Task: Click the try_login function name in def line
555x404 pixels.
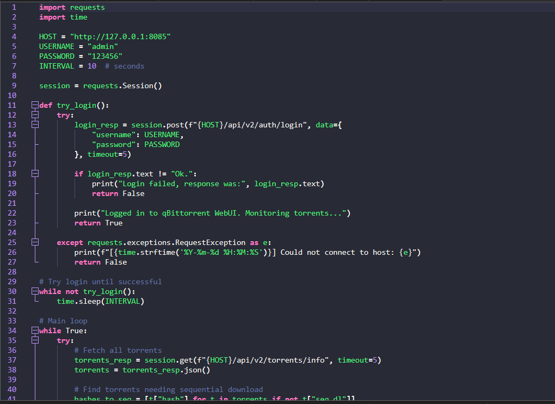Action: coord(77,106)
